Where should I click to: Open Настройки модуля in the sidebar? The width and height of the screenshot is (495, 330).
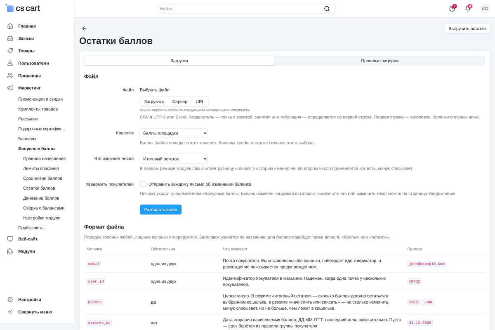point(42,218)
